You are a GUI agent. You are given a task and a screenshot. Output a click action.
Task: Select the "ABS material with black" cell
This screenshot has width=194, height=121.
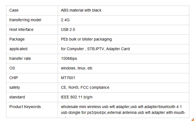(x=81, y=10)
